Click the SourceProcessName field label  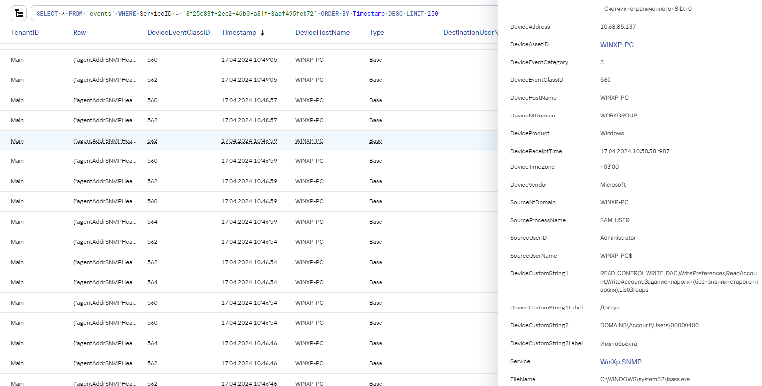[538, 220]
